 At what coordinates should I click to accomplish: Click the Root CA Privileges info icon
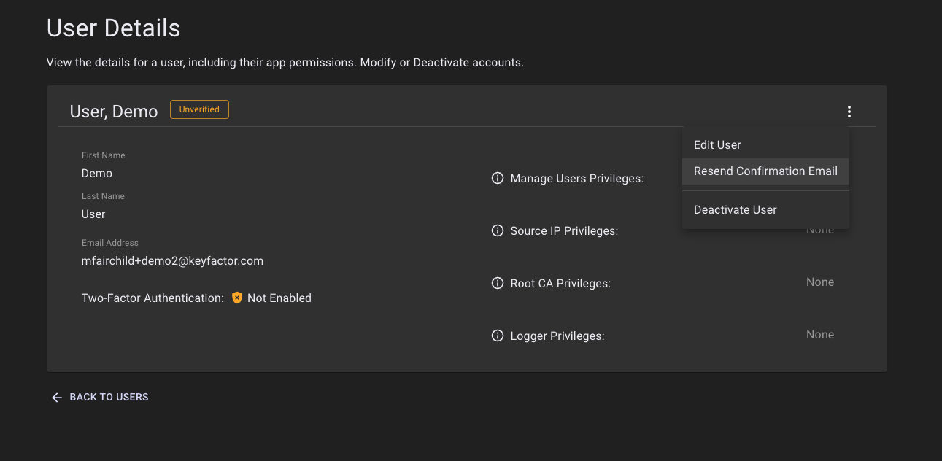coord(498,283)
